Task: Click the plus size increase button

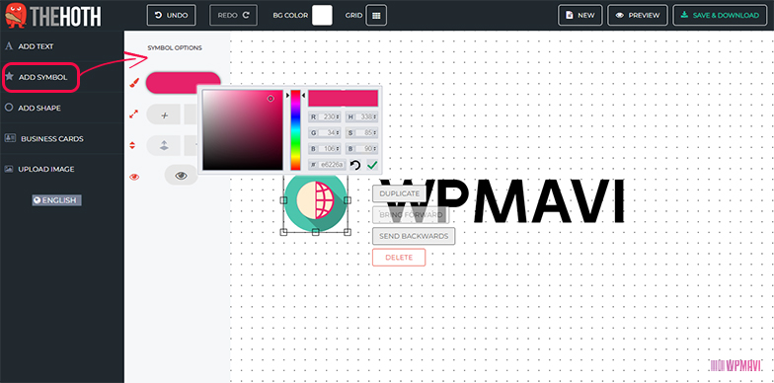Action: click(x=164, y=115)
